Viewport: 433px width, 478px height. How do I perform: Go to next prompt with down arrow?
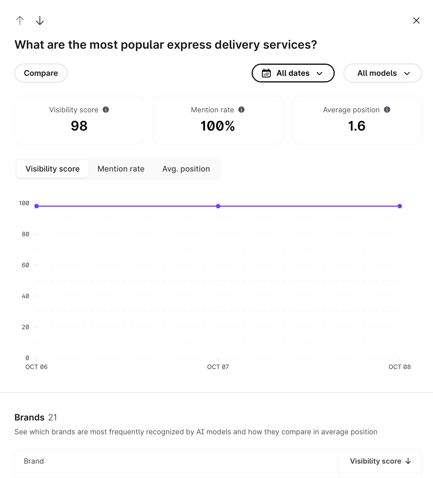tap(40, 20)
